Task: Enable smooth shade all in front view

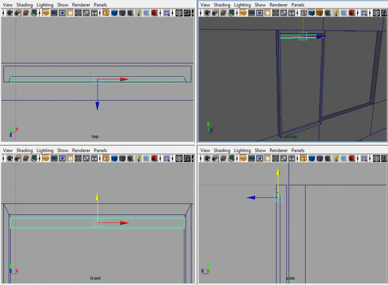Action: point(114,159)
